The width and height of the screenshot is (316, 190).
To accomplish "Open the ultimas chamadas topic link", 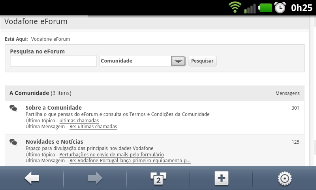I will (x=79, y=121).
